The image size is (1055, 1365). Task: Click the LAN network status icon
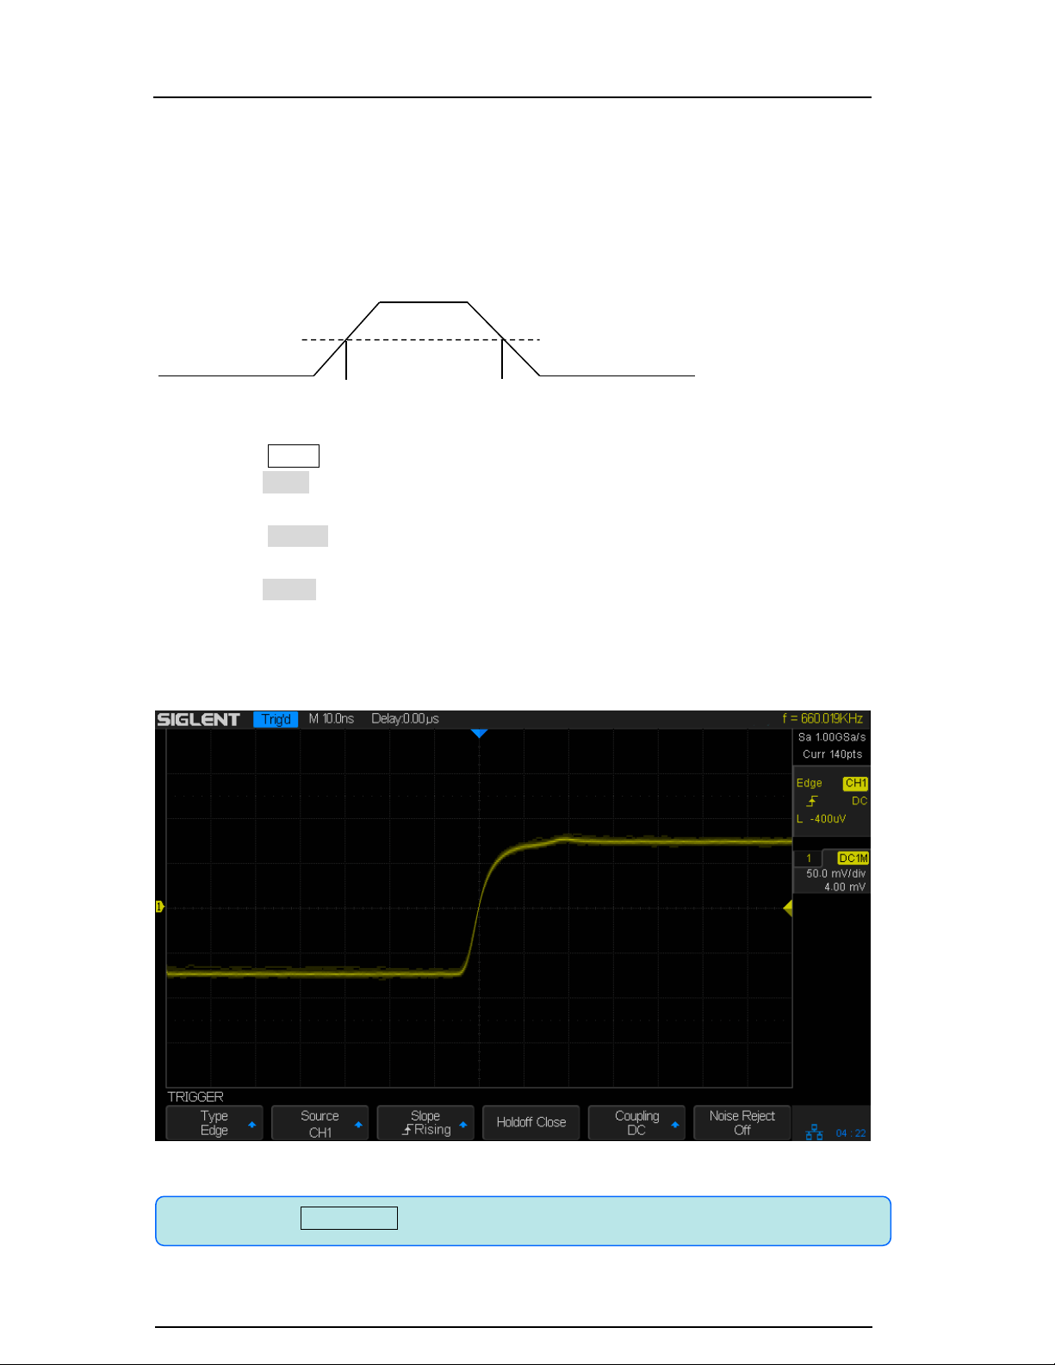(814, 1132)
